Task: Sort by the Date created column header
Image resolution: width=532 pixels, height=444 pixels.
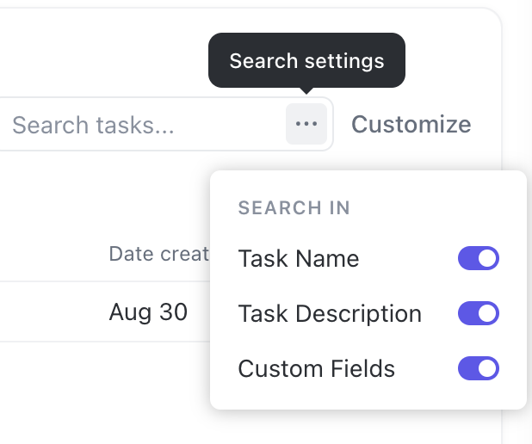Action: pyautogui.click(x=159, y=254)
